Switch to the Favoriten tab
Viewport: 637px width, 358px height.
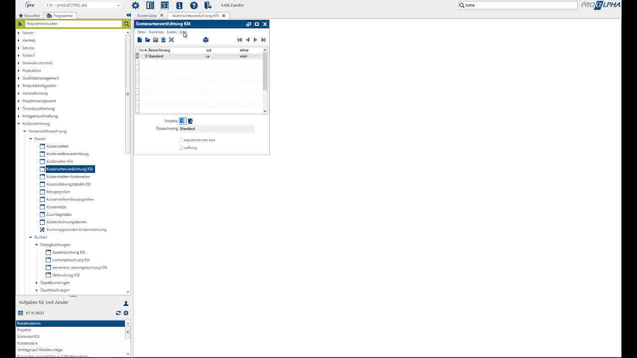(x=29, y=15)
